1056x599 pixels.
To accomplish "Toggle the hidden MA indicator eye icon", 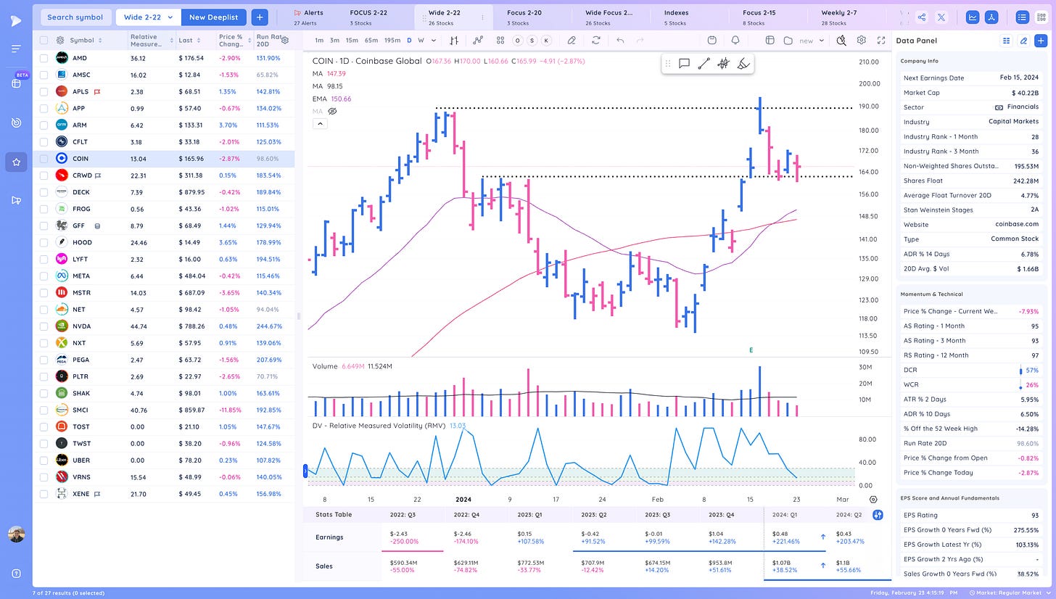I will click(333, 111).
